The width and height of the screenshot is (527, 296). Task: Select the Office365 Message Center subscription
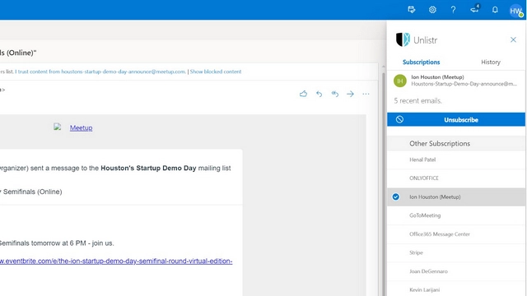tap(456, 234)
